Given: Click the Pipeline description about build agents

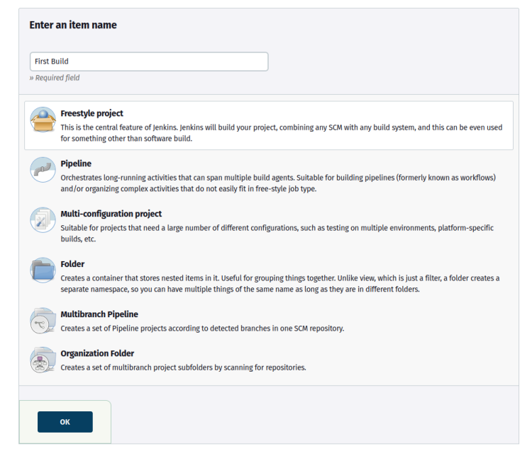Looking at the screenshot, I should [278, 183].
